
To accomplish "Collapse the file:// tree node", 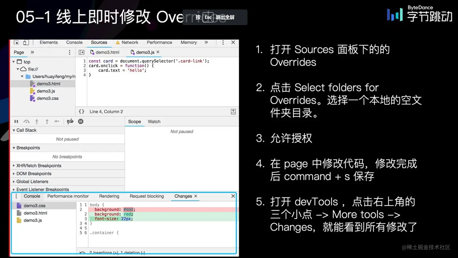I will point(18,69).
